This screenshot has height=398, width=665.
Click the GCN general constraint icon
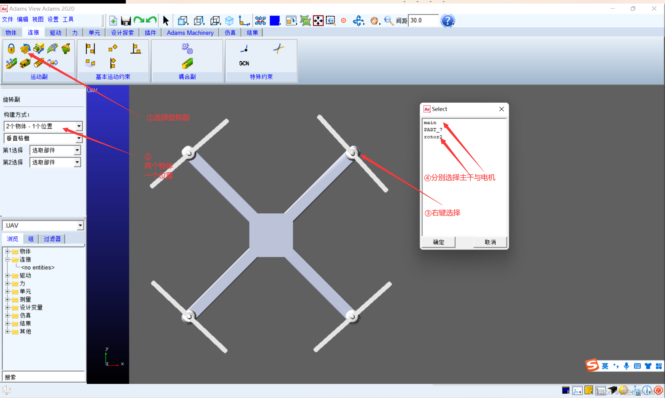point(244,63)
